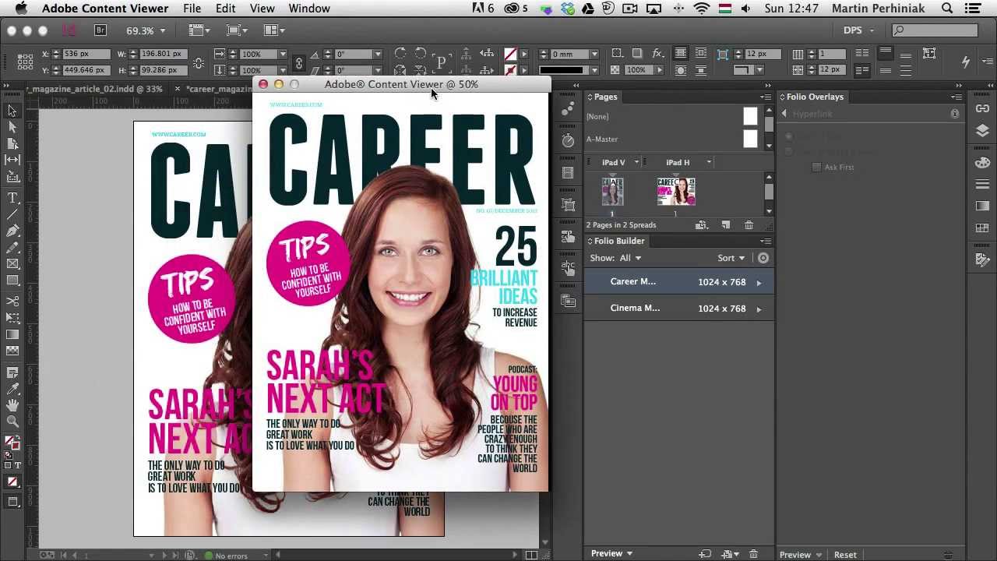Image resolution: width=997 pixels, height=561 pixels.
Task: Click the search field in the Application bar
Action: (x=935, y=30)
